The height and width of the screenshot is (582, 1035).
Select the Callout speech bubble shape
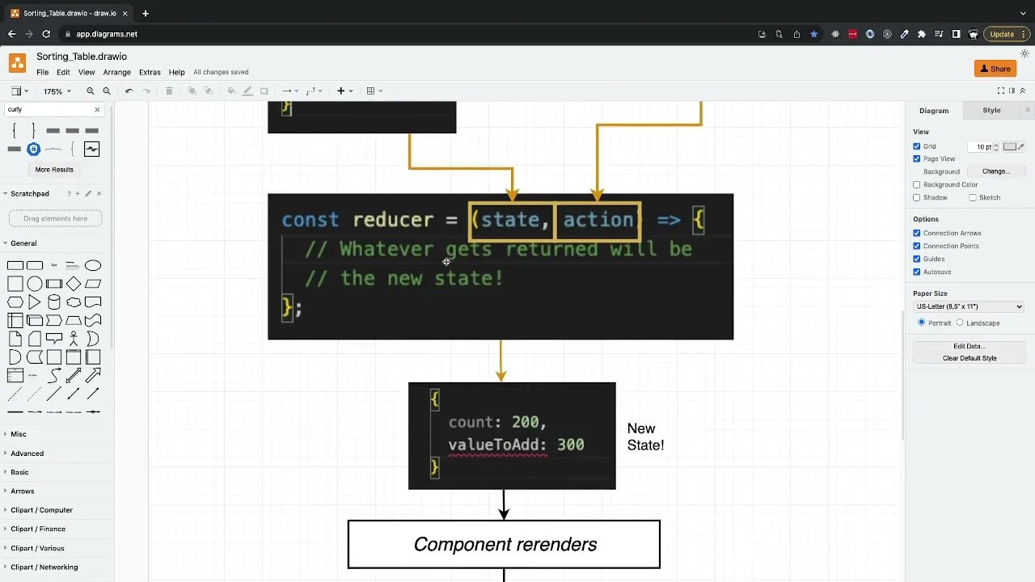[x=54, y=339]
